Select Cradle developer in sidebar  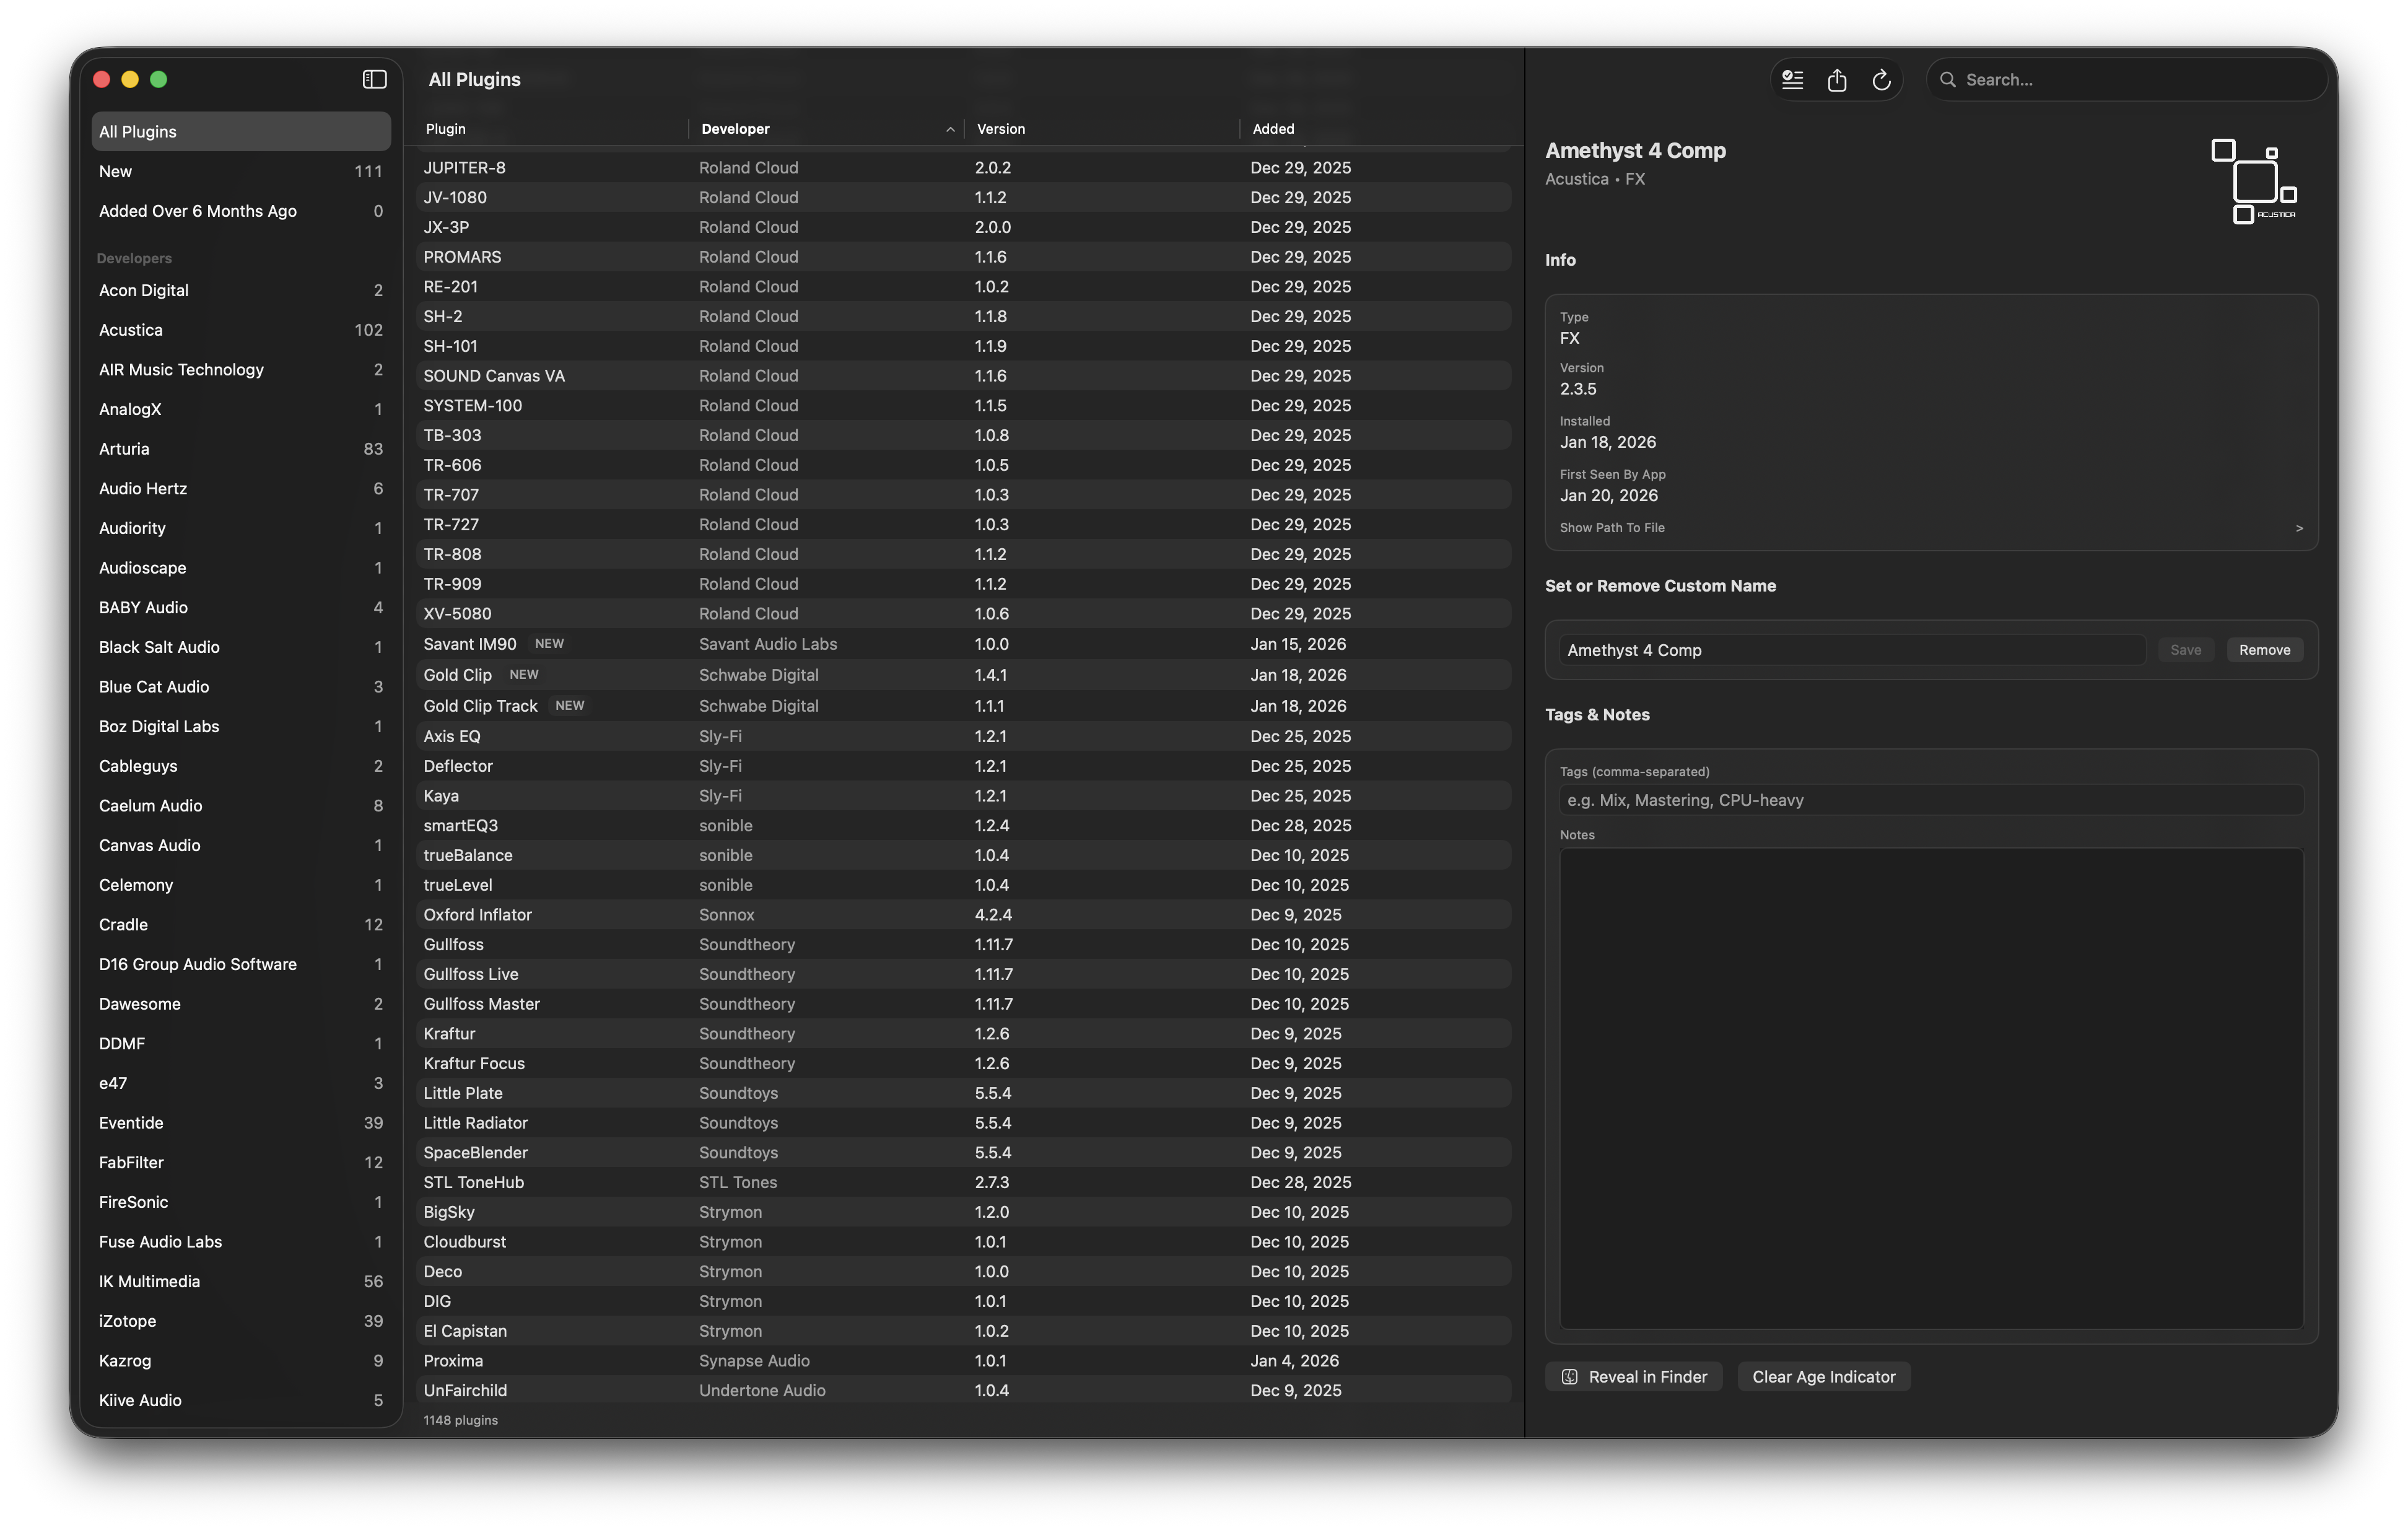(241, 924)
